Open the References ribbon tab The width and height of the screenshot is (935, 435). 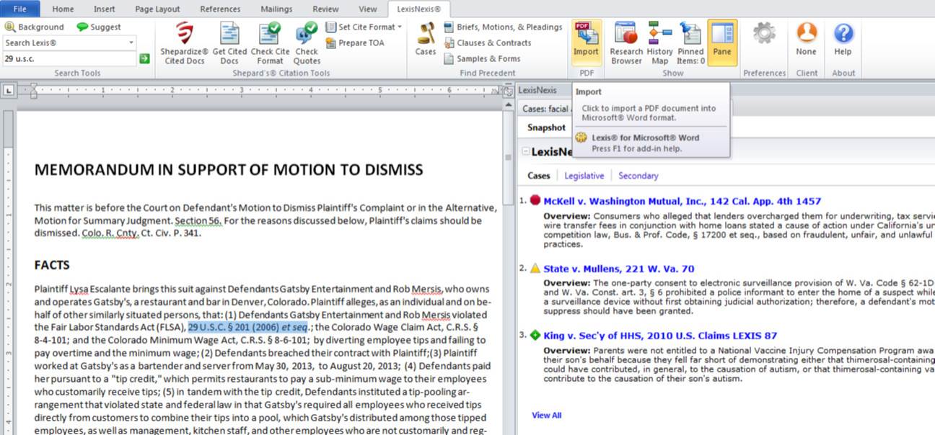point(220,9)
